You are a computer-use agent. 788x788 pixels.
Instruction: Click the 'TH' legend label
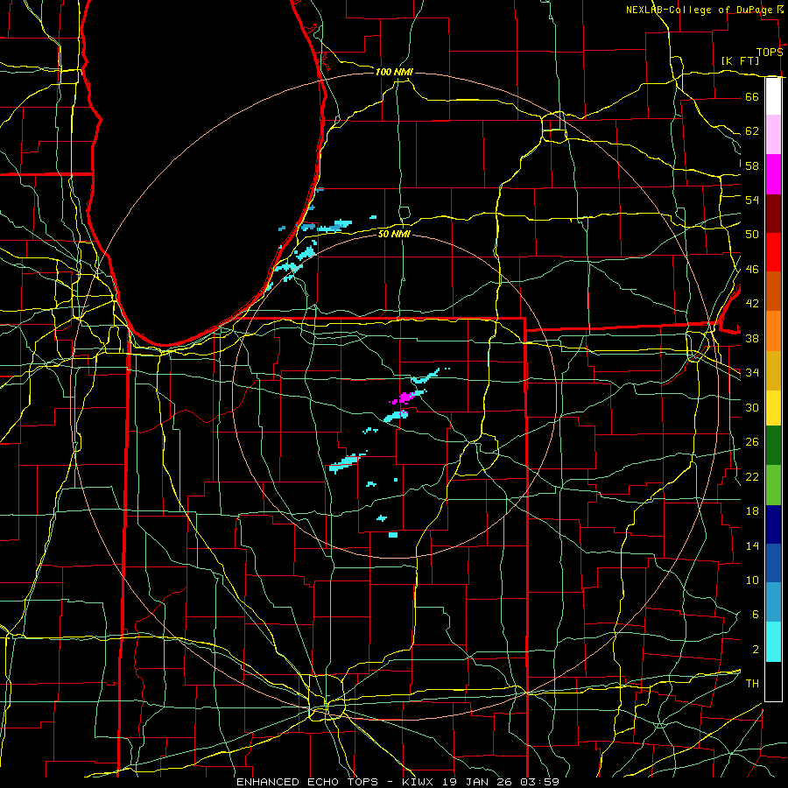tap(752, 684)
